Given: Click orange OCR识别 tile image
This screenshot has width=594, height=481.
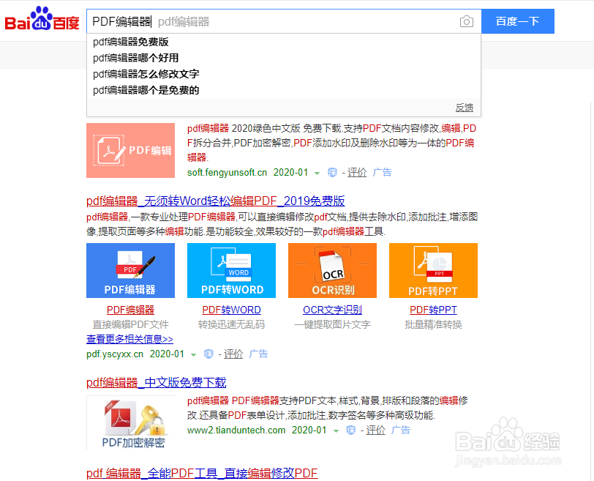Looking at the screenshot, I should [x=332, y=270].
